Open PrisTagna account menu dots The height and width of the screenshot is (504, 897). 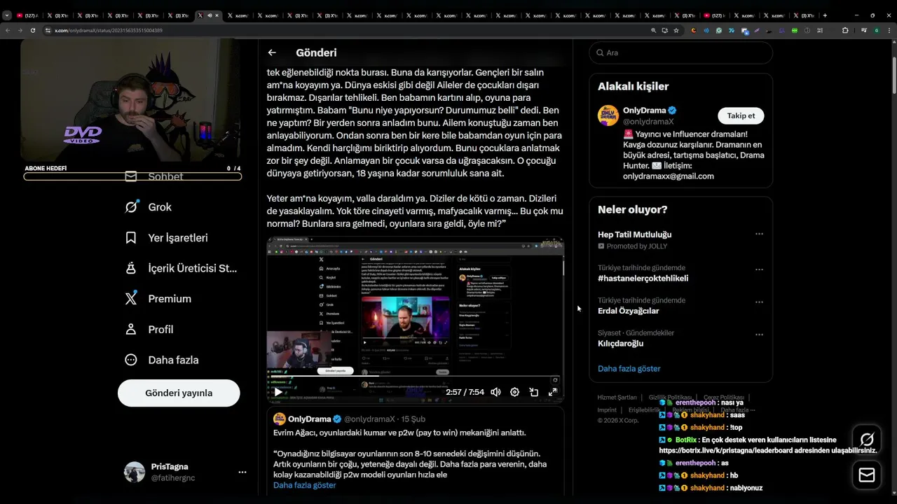[242, 472]
